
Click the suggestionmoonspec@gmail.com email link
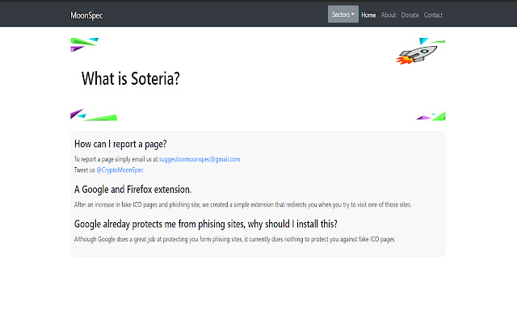pyautogui.click(x=200, y=159)
